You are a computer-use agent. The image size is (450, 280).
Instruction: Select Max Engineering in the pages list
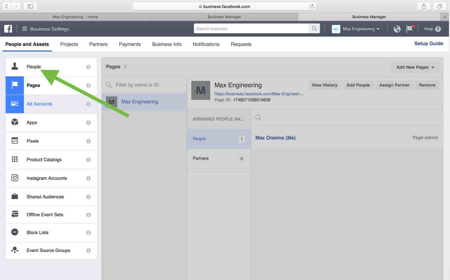click(144, 102)
